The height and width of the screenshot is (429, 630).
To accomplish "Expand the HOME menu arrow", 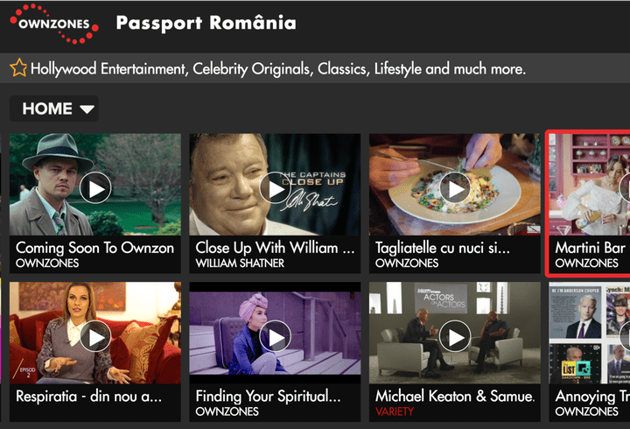I will click(x=87, y=109).
